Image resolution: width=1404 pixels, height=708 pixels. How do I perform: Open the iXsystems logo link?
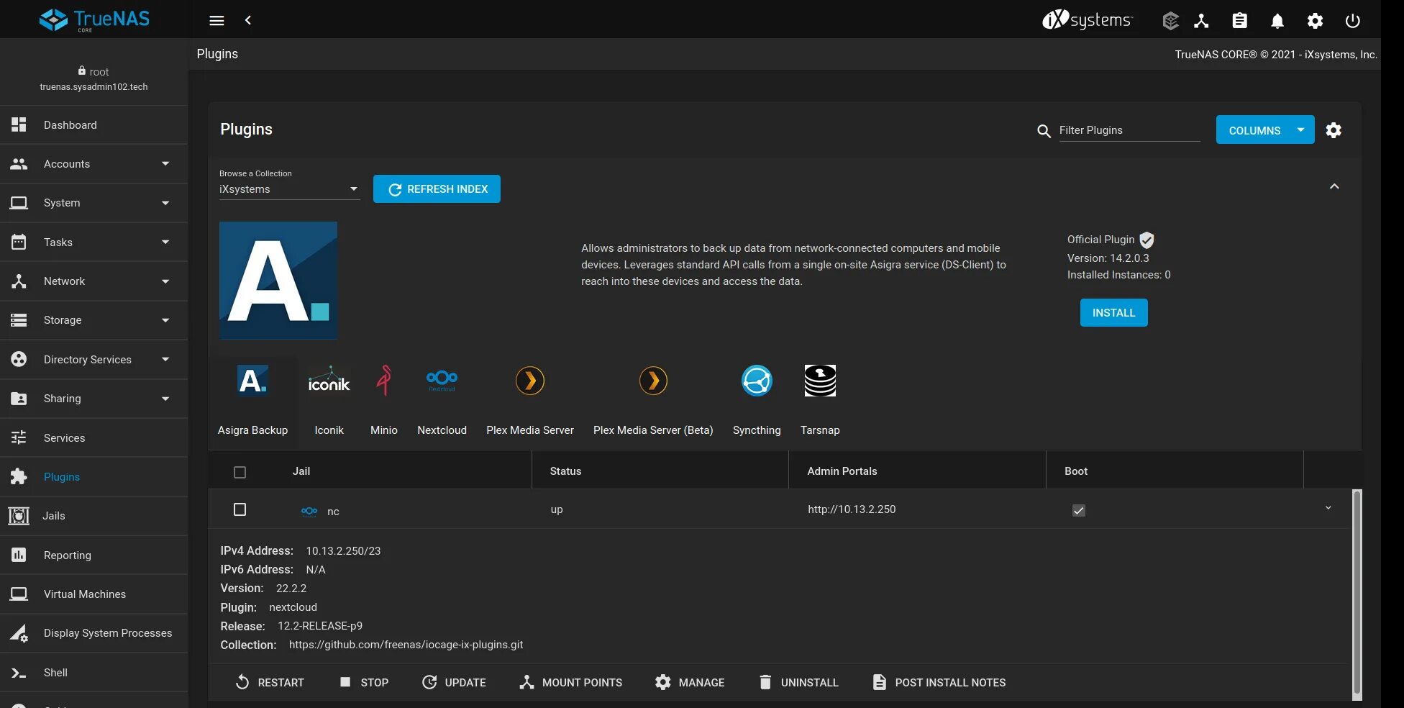tap(1088, 20)
